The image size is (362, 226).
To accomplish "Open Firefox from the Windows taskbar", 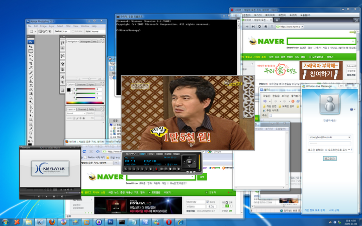I will coord(52,222).
